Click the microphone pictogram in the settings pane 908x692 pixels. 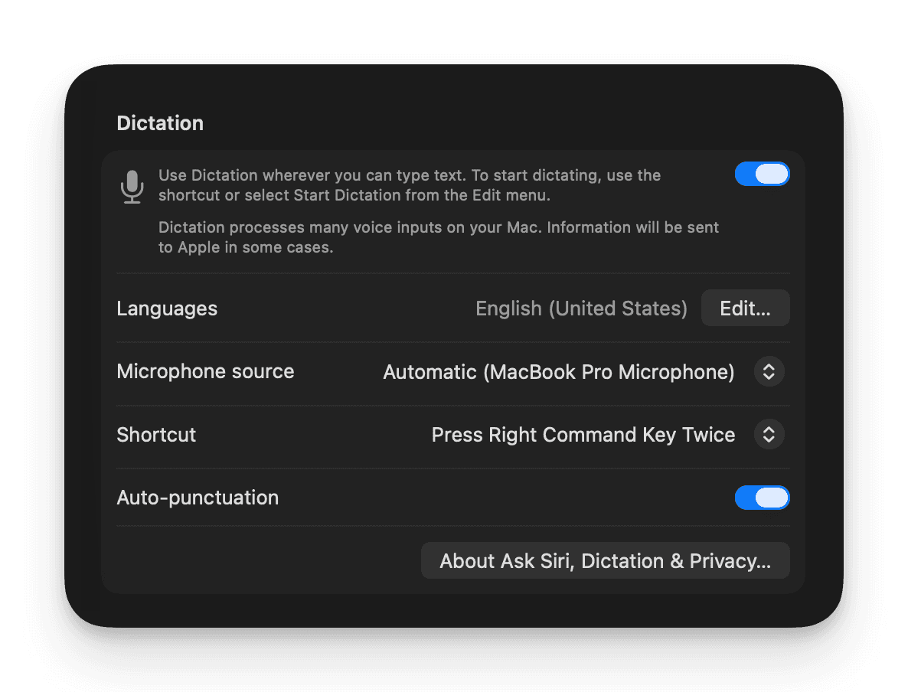click(x=132, y=187)
